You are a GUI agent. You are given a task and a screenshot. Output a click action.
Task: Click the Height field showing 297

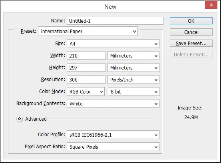tap(86, 68)
